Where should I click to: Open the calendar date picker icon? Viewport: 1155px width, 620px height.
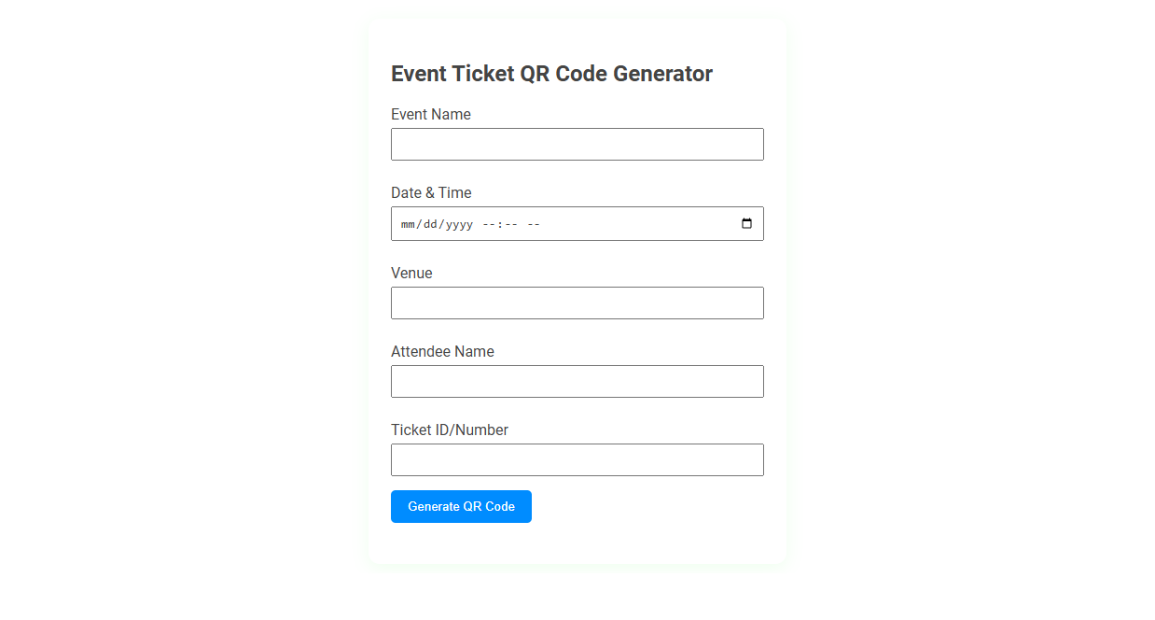click(x=746, y=223)
